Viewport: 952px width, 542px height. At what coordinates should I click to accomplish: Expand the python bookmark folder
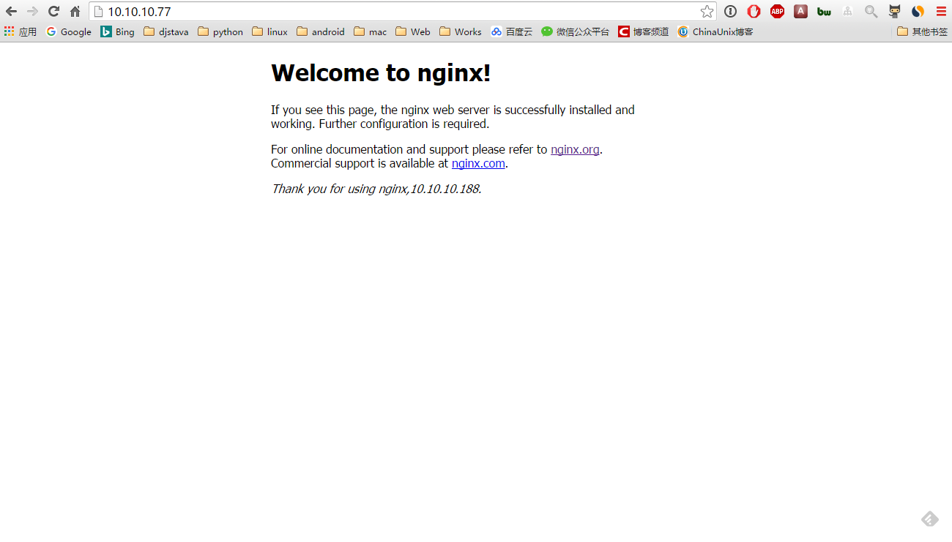click(220, 31)
